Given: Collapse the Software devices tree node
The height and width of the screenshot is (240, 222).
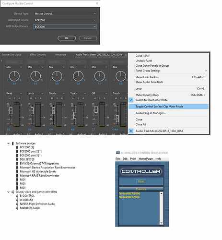Looking at the screenshot, I should (x=9, y=144).
